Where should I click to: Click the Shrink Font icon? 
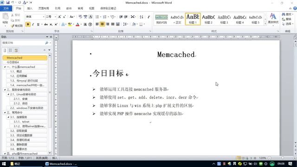[64, 17]
